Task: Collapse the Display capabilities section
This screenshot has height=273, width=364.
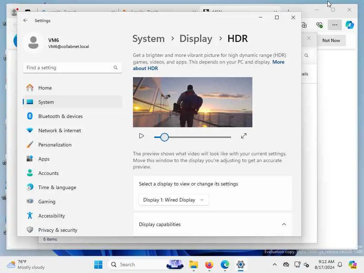Action: click(x=284, y=224)
